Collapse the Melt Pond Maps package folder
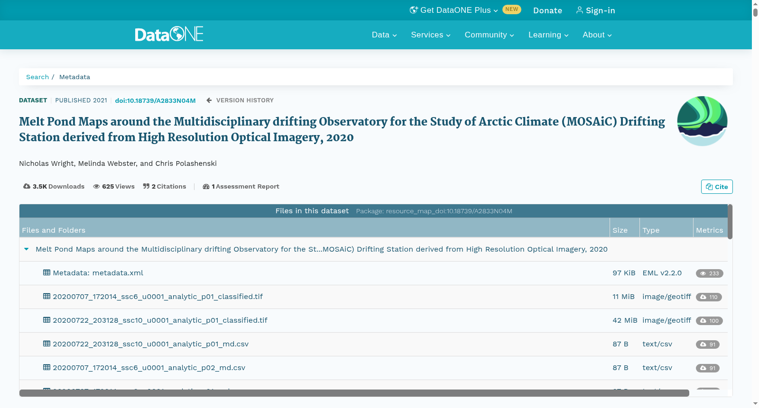 [x=27, y=249]
